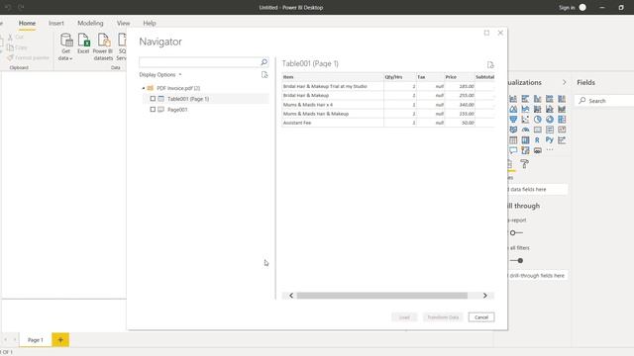The width and height of the screenshot is (634, 356).
Task: Click Sign in at the title bar
Action: click(567, 7)
